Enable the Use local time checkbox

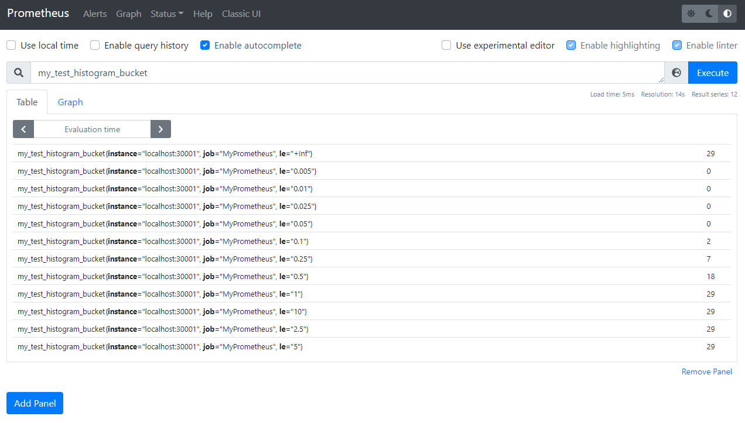pos(11,45)
